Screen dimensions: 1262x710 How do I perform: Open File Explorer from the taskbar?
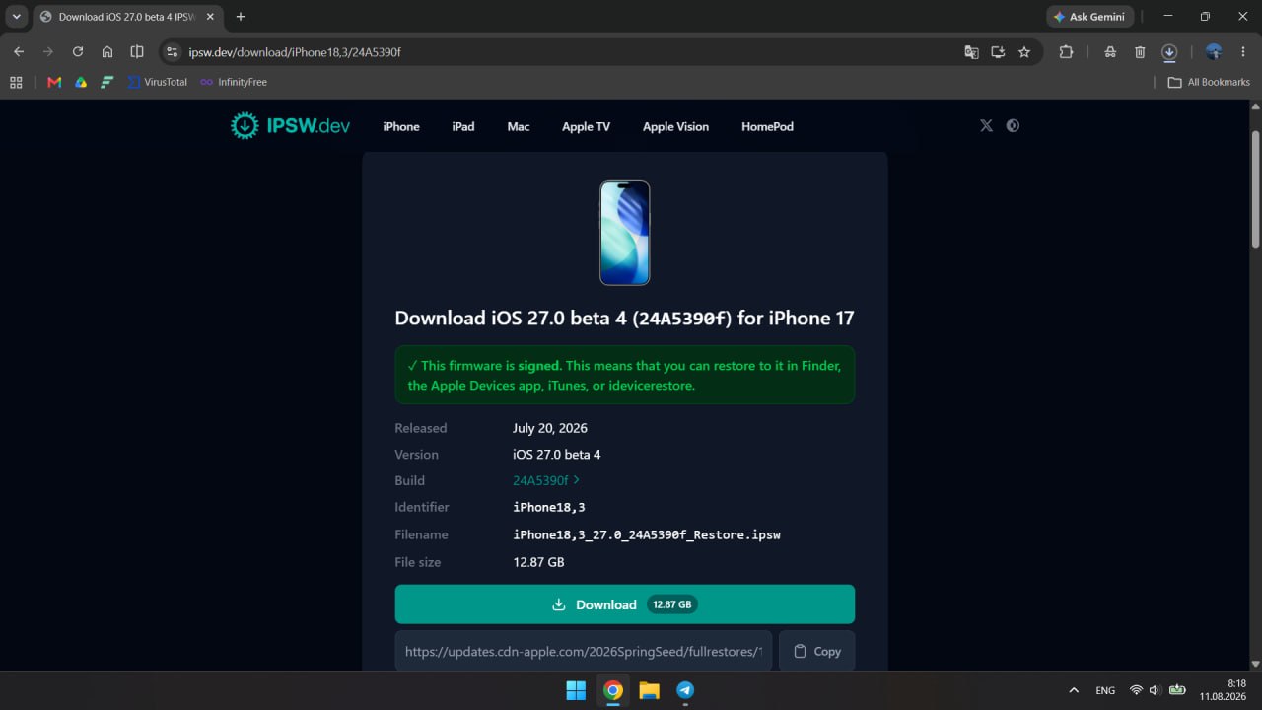pos(649,690)
